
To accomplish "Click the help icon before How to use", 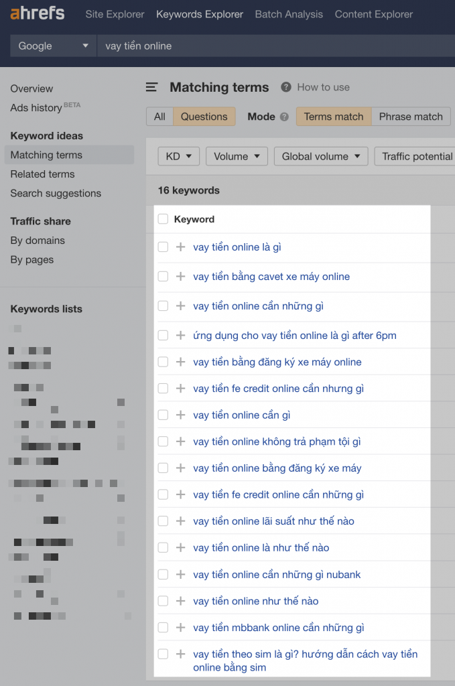I will coord(286,87).
